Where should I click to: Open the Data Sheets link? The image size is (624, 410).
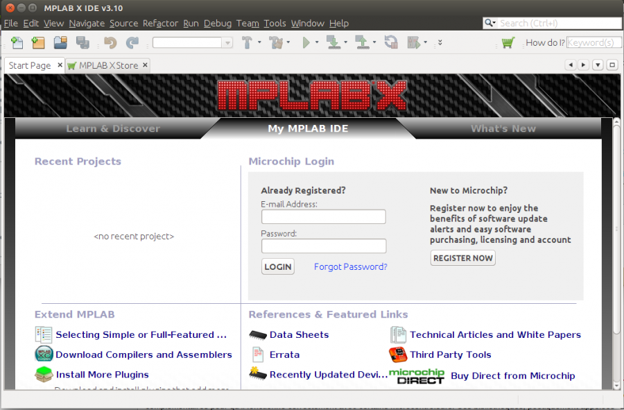pyautogui.click(x=300, y=334)
